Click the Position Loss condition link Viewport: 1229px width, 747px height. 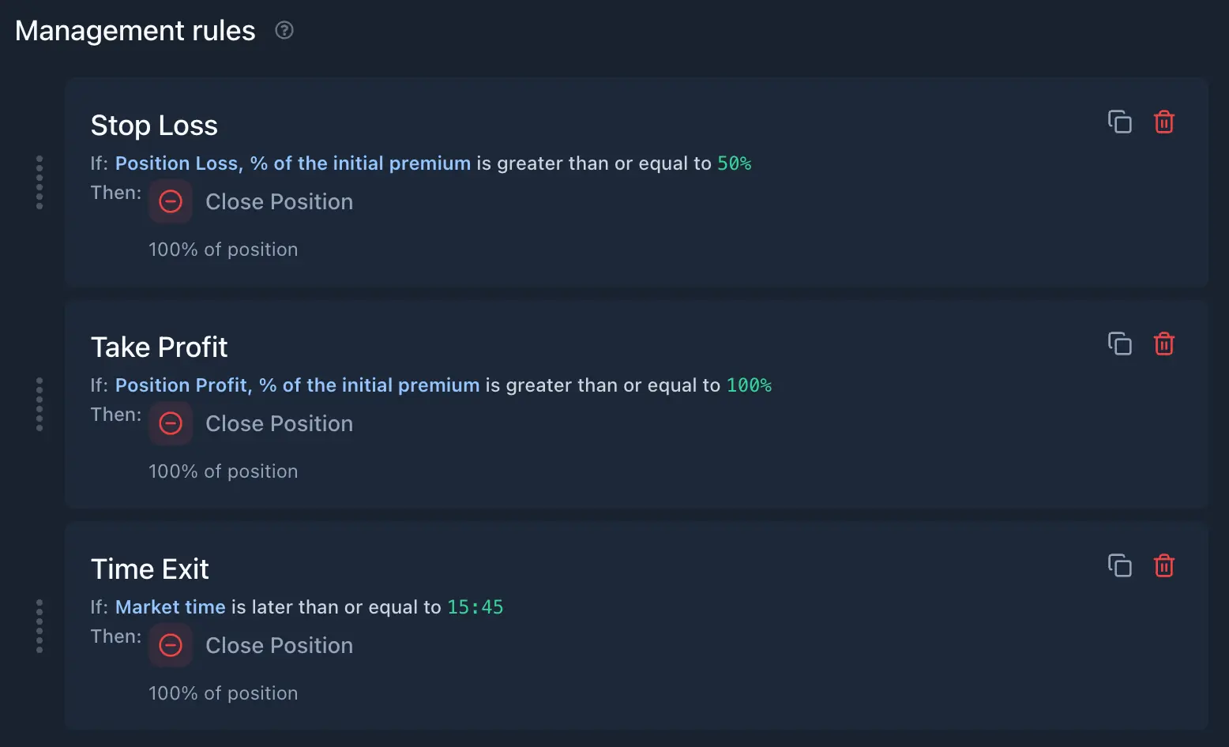click(x=292, y=163)
